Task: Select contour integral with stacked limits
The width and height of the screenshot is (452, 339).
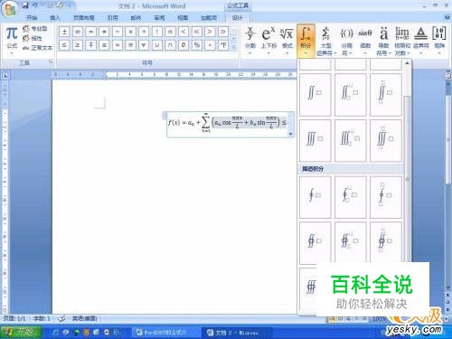Action: coord(385,197)
